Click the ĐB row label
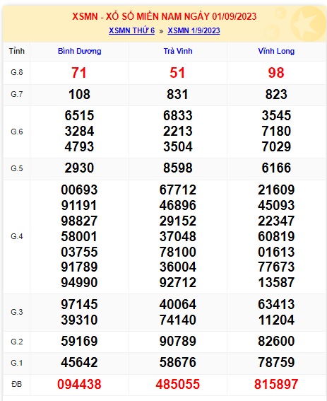Screen dimensions: 327x401 tap(17, 384)
